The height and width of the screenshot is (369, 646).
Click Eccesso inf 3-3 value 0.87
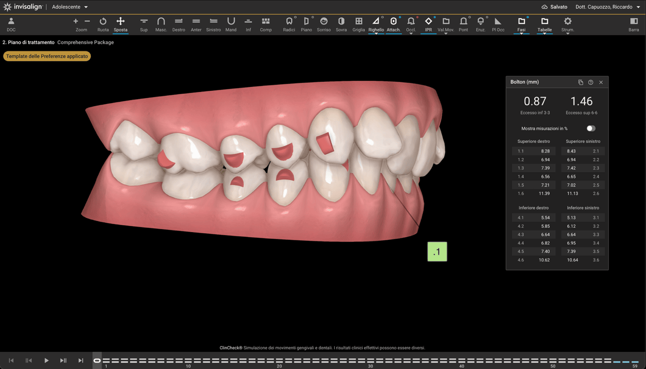point(535,101)
